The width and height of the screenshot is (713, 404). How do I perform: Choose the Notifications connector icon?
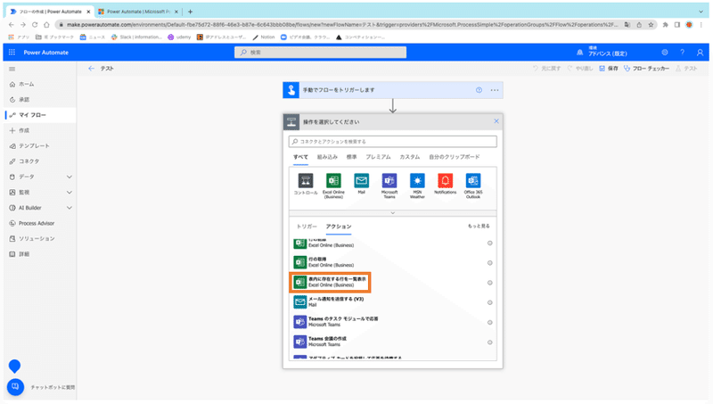(x=445, y=181)
